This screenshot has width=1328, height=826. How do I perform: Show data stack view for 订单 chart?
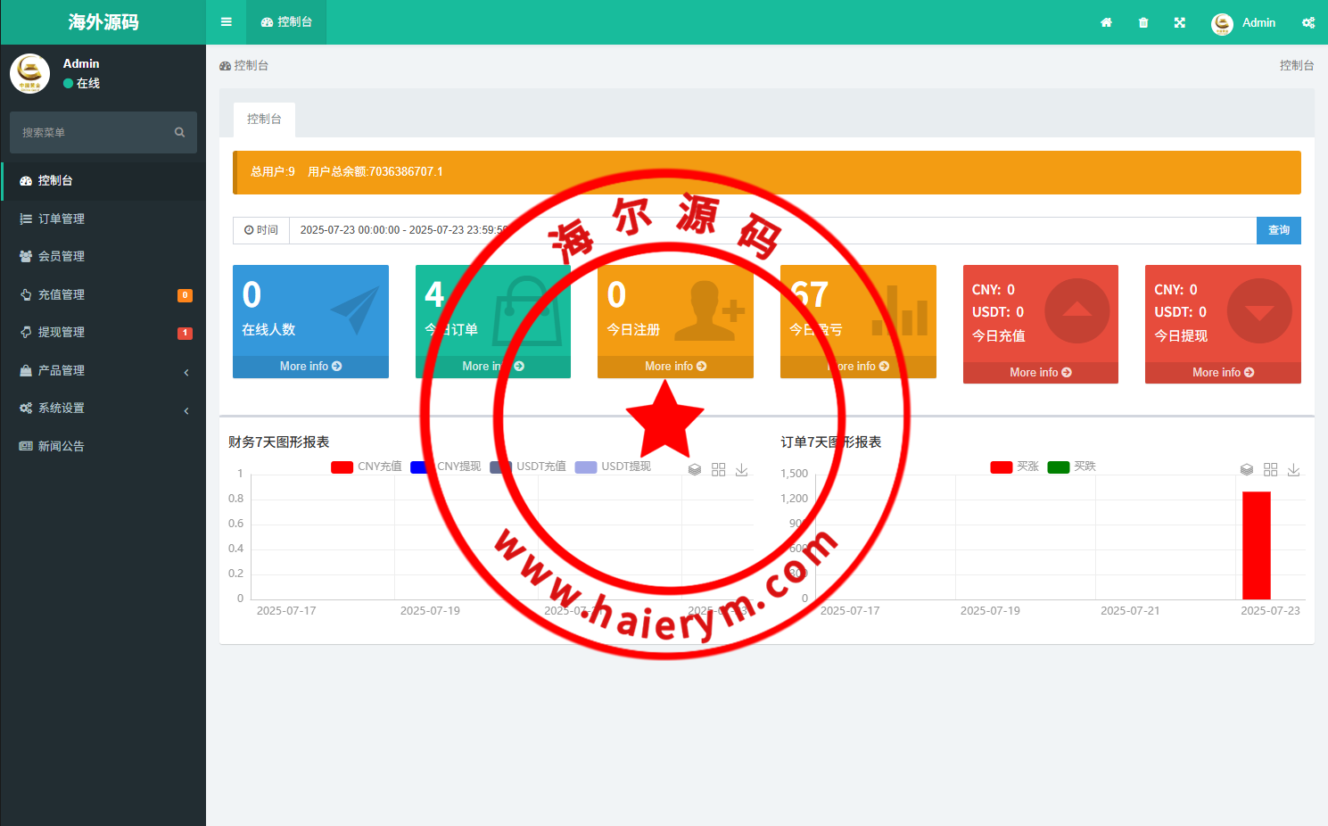[x=1247, y=469]
